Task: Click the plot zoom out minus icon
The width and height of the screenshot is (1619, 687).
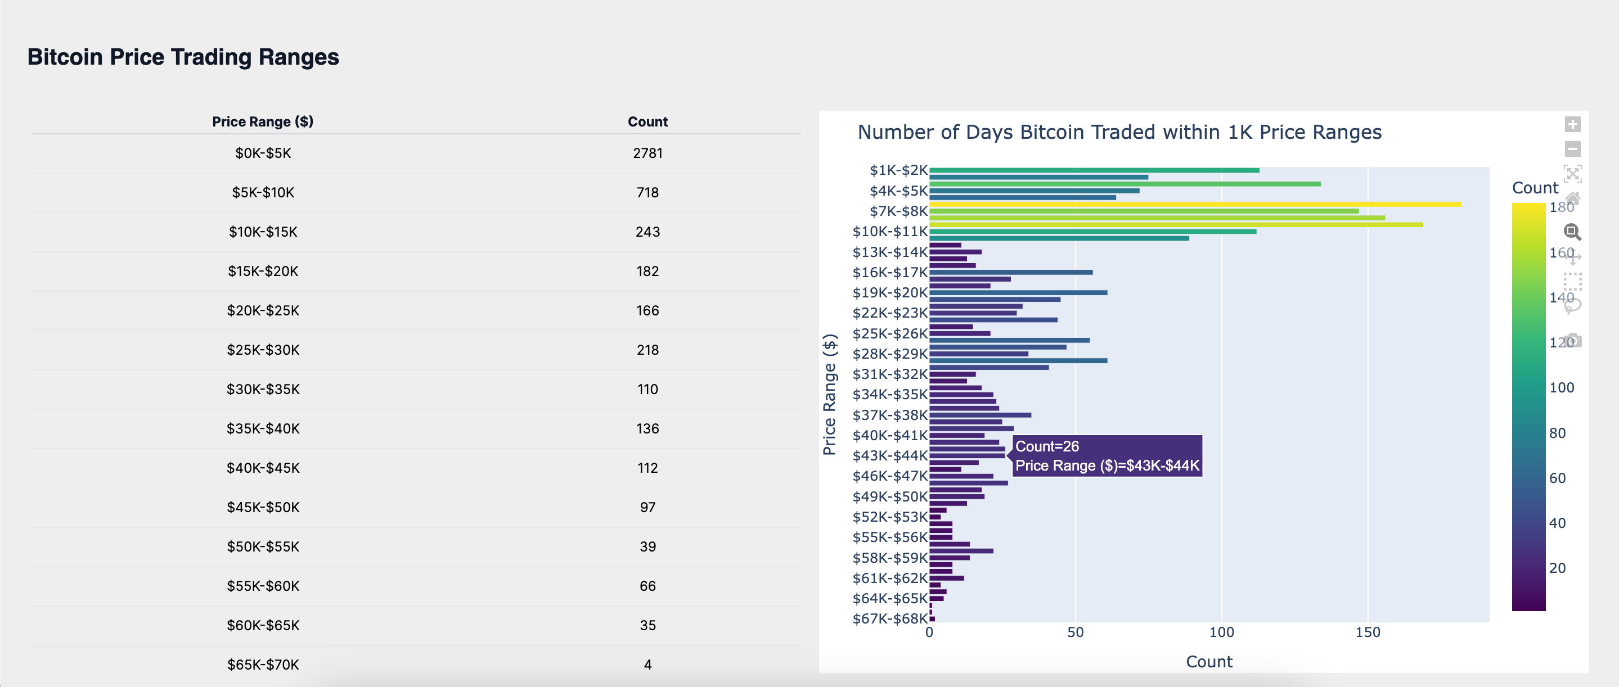Action: coord(1572,149)
